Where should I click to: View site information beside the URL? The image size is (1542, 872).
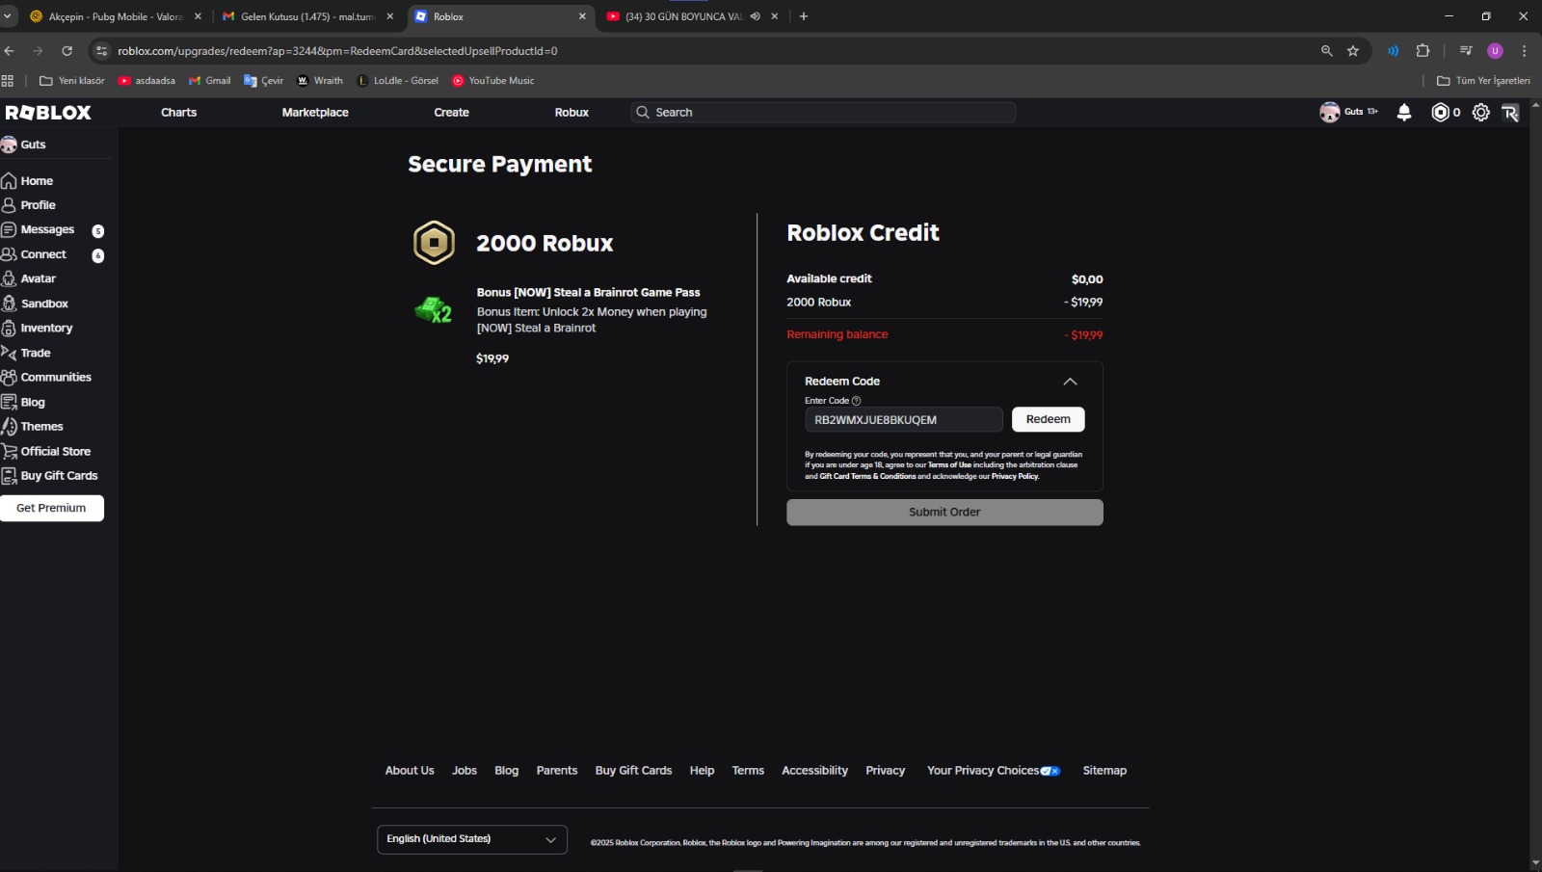tap(102, 51)
